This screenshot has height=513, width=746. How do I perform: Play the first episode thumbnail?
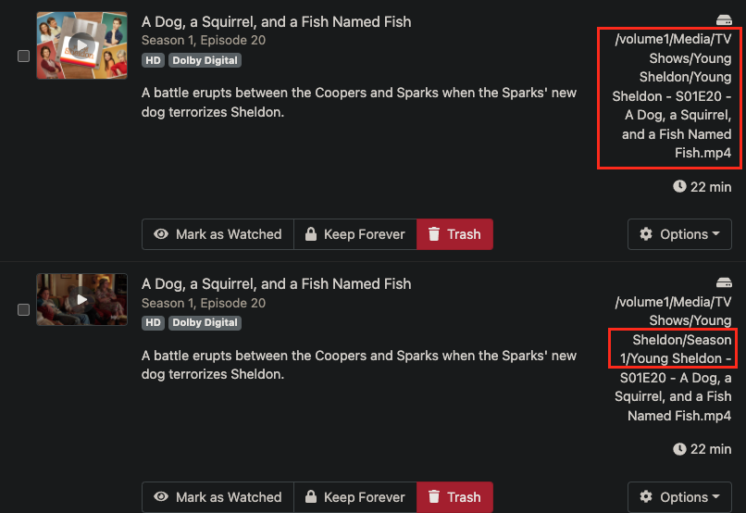click(x=81, y=45)
